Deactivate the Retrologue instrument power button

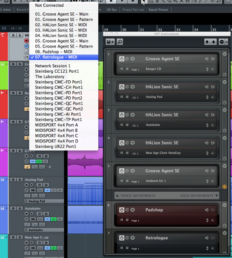click(x=122, y=238)
